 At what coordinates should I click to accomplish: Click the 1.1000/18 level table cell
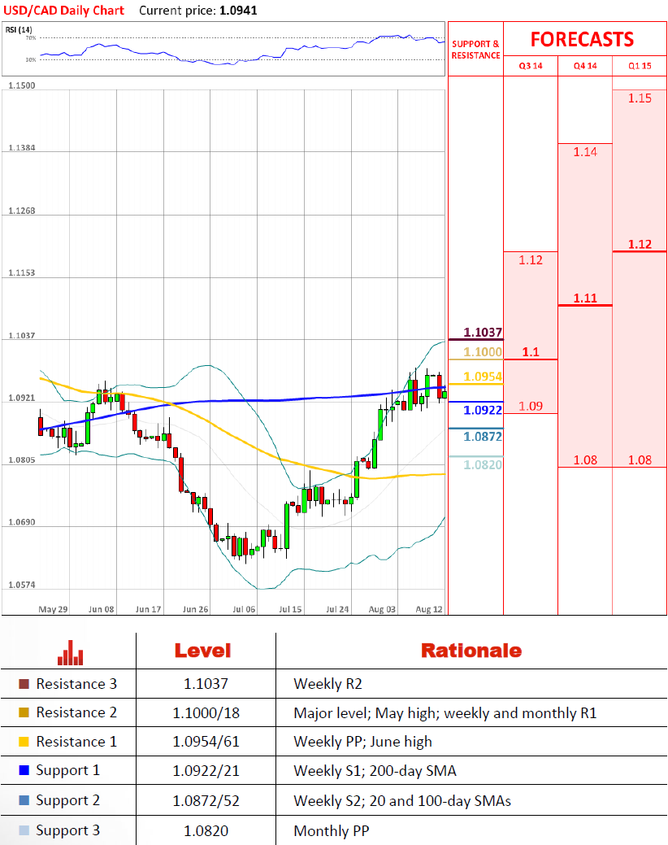point(206,713)
